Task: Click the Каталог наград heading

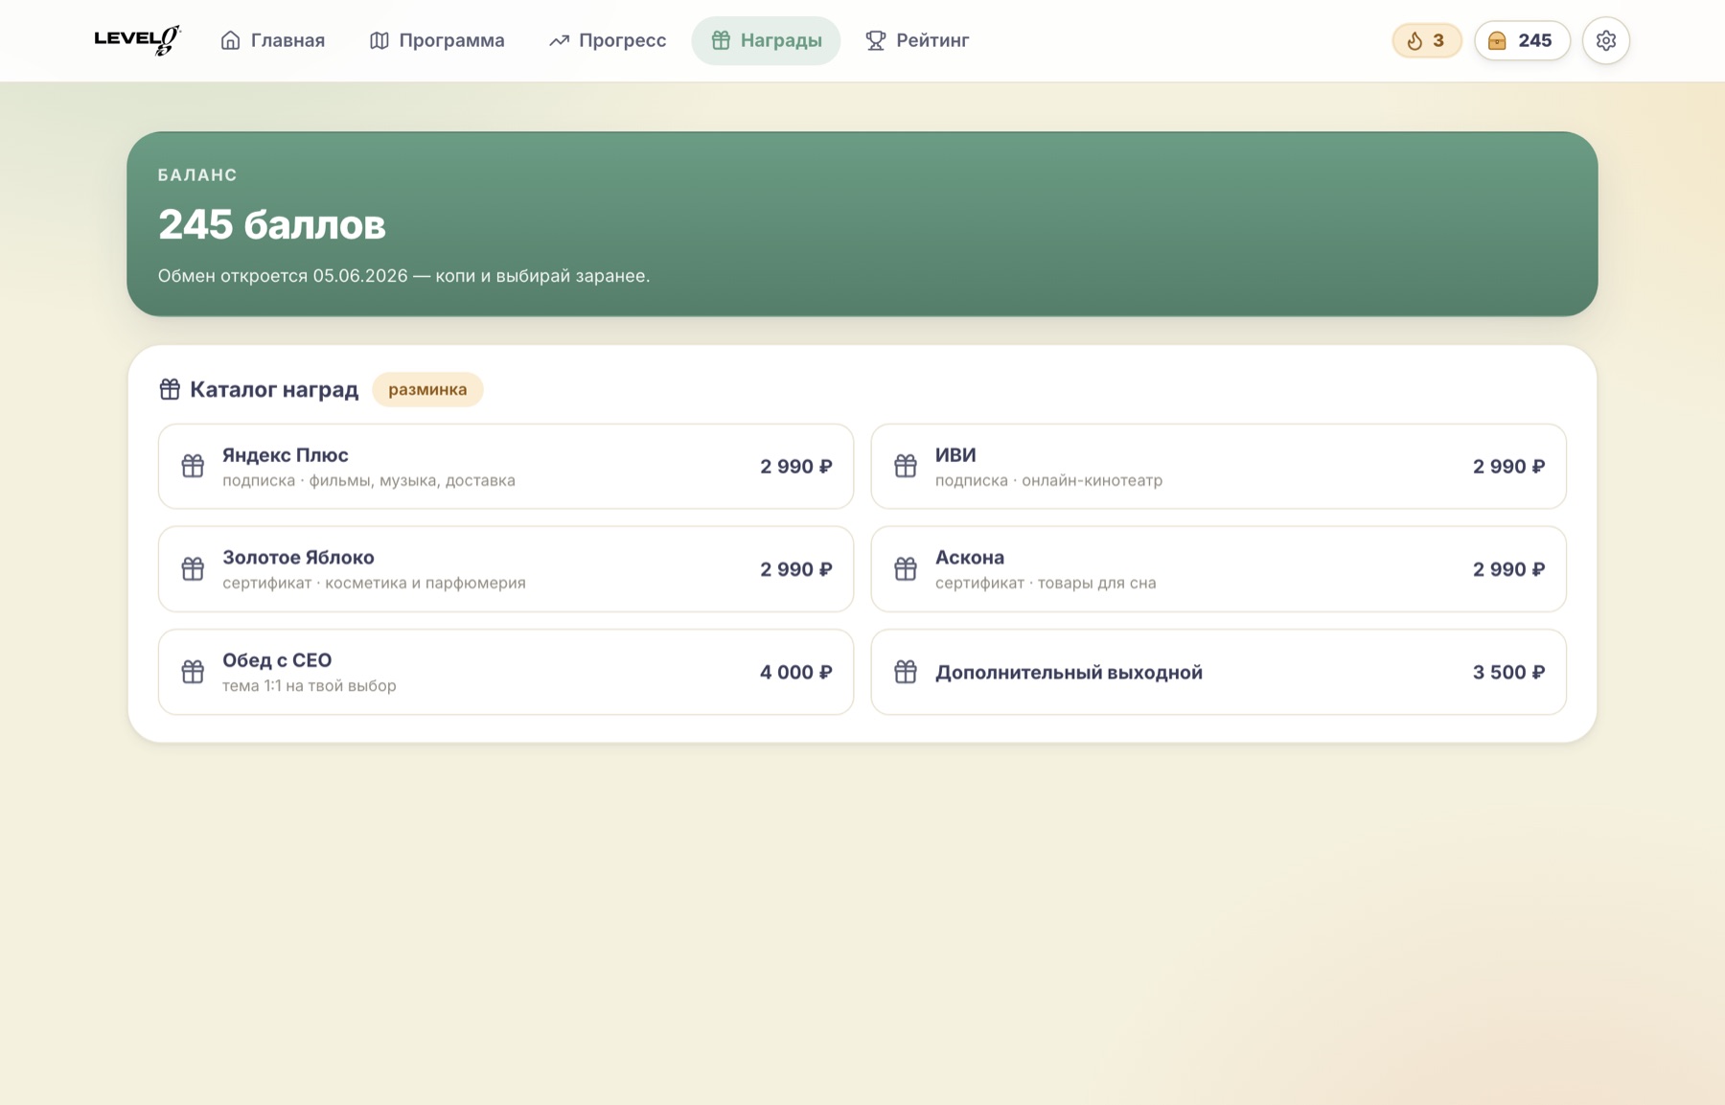Action: coord(274,389)
